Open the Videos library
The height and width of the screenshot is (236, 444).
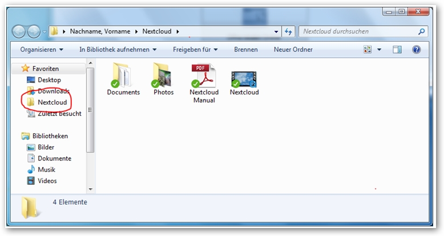47,181
